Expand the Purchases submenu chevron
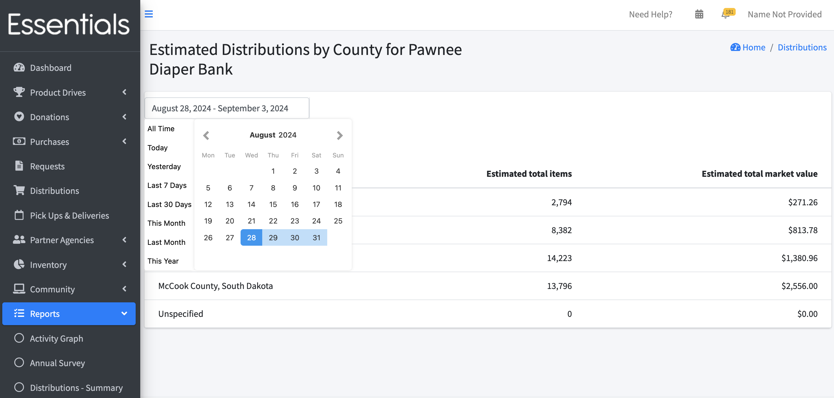Screen dimensions: 834x398 click(x=124, y=141)
